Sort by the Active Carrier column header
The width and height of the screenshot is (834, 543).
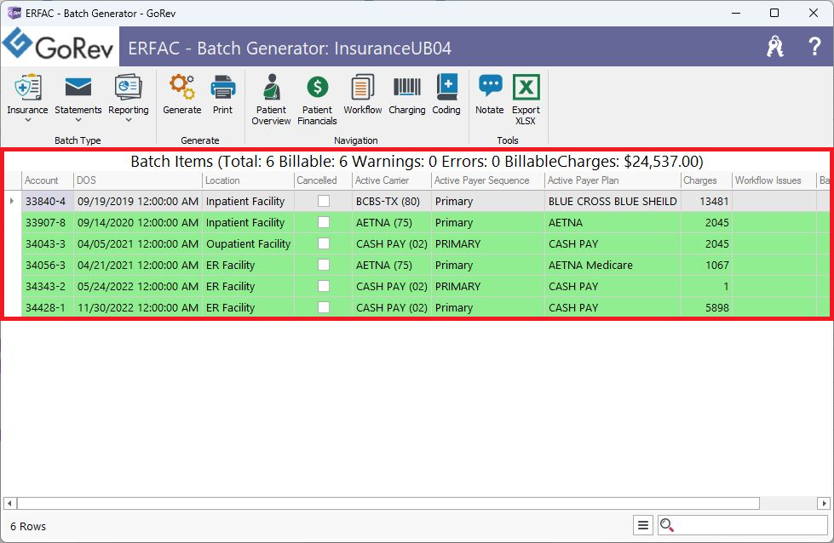[392, 180]
